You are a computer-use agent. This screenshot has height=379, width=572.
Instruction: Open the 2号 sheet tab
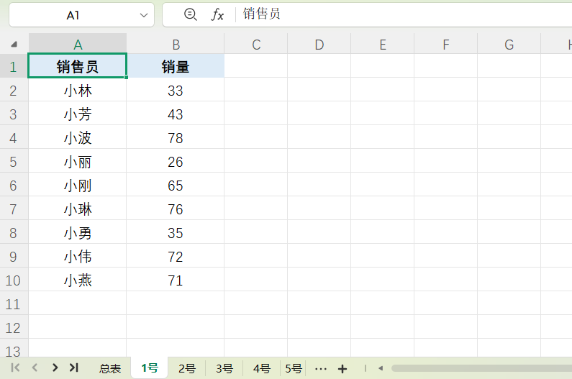(x=187, y=368)
